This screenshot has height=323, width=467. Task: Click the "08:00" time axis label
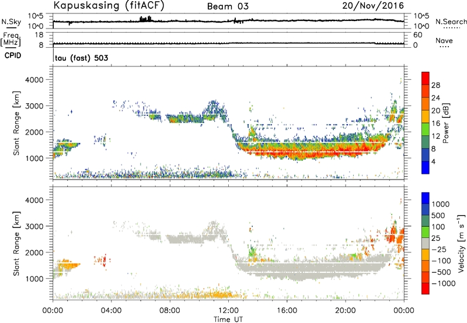pyautogui.click(x=170, y=311)
